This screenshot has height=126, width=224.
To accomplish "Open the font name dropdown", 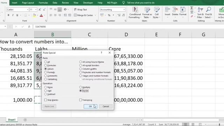I will pyautogui.click(x=28, y=9).
